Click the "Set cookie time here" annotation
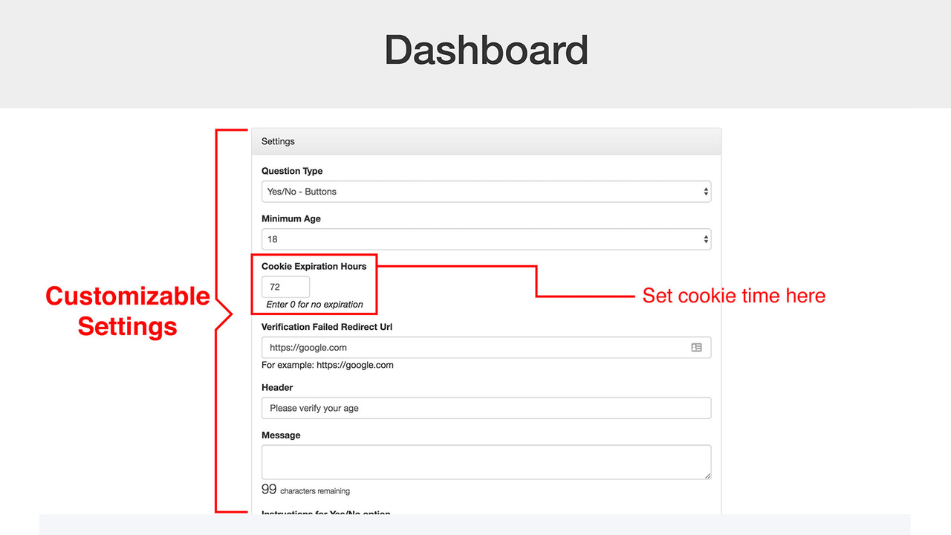 733,296
